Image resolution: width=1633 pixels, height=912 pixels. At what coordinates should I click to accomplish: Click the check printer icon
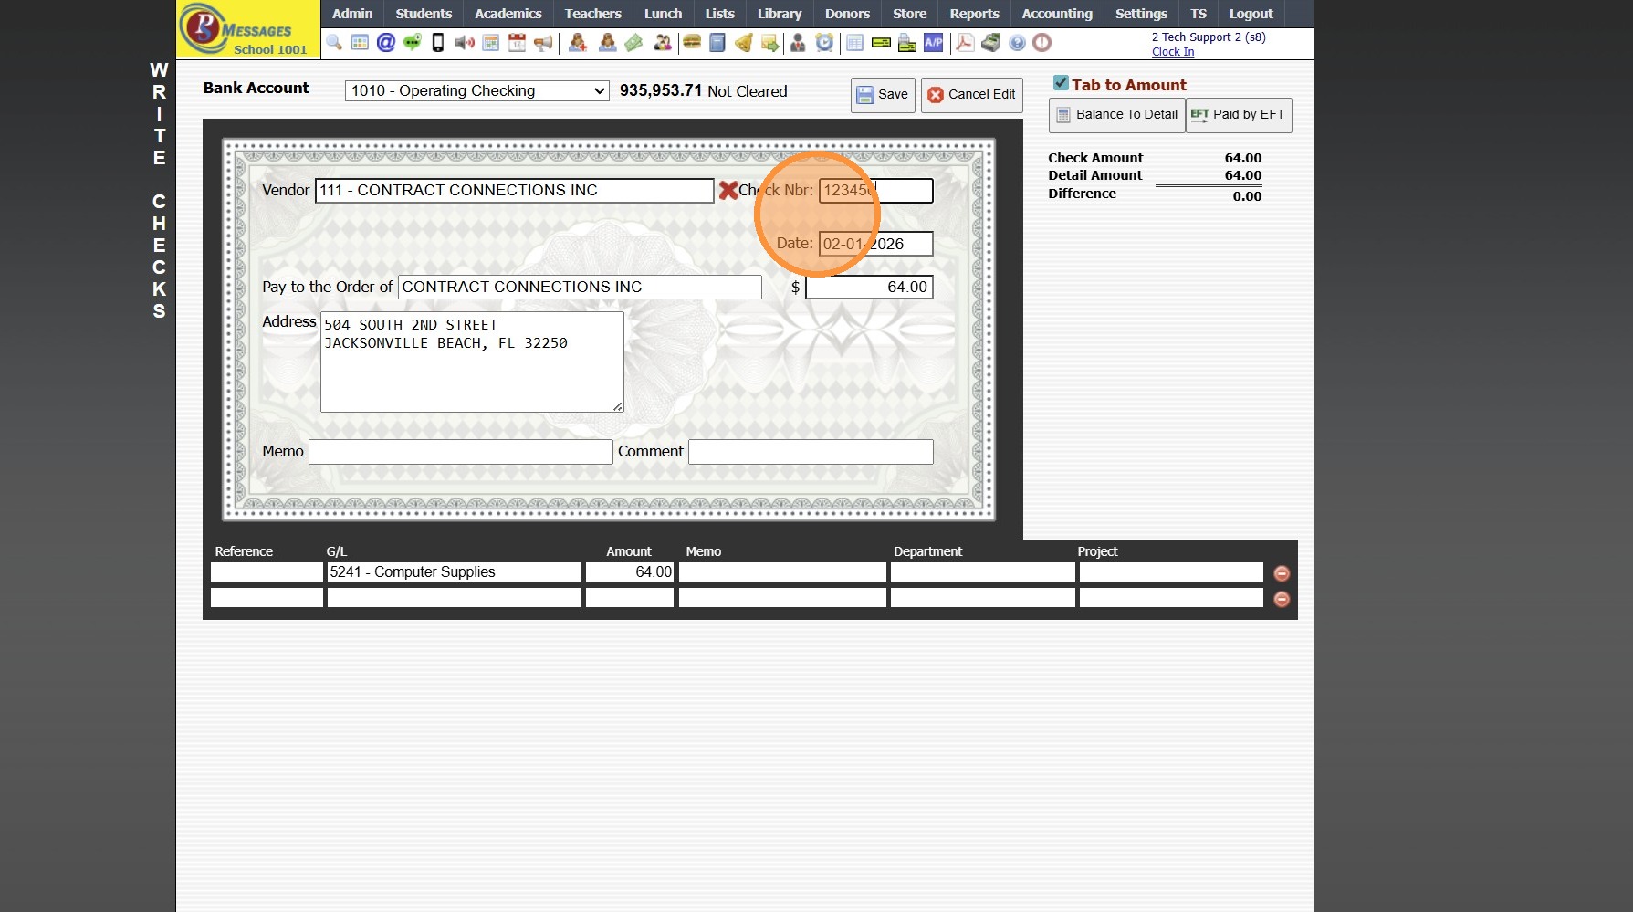(907, 42)
